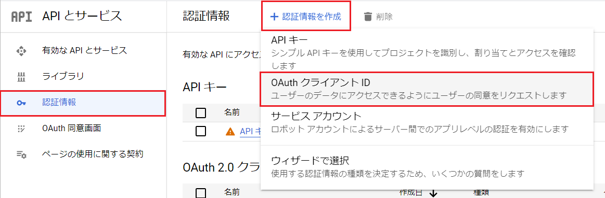This screenshot has height=198, width=605.
Task: Open ページの使用に関する契約 in sidebar
Action: [x=83, y=154]
